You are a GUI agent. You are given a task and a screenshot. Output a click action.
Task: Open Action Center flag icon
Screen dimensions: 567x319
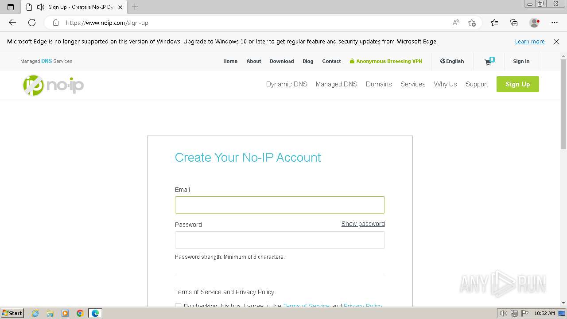click(524, 313)
